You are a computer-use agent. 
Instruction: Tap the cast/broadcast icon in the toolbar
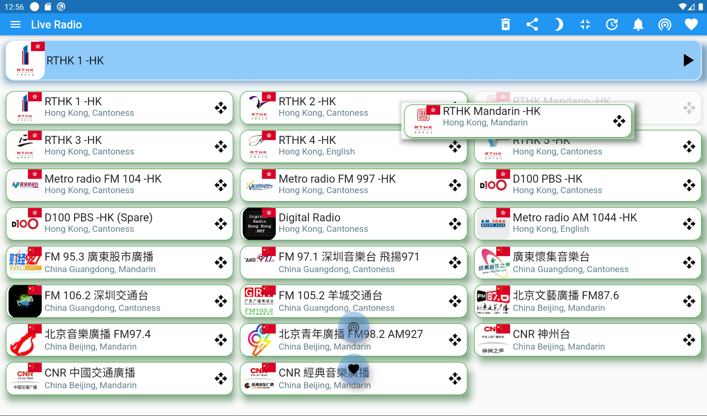coord(665,25)
